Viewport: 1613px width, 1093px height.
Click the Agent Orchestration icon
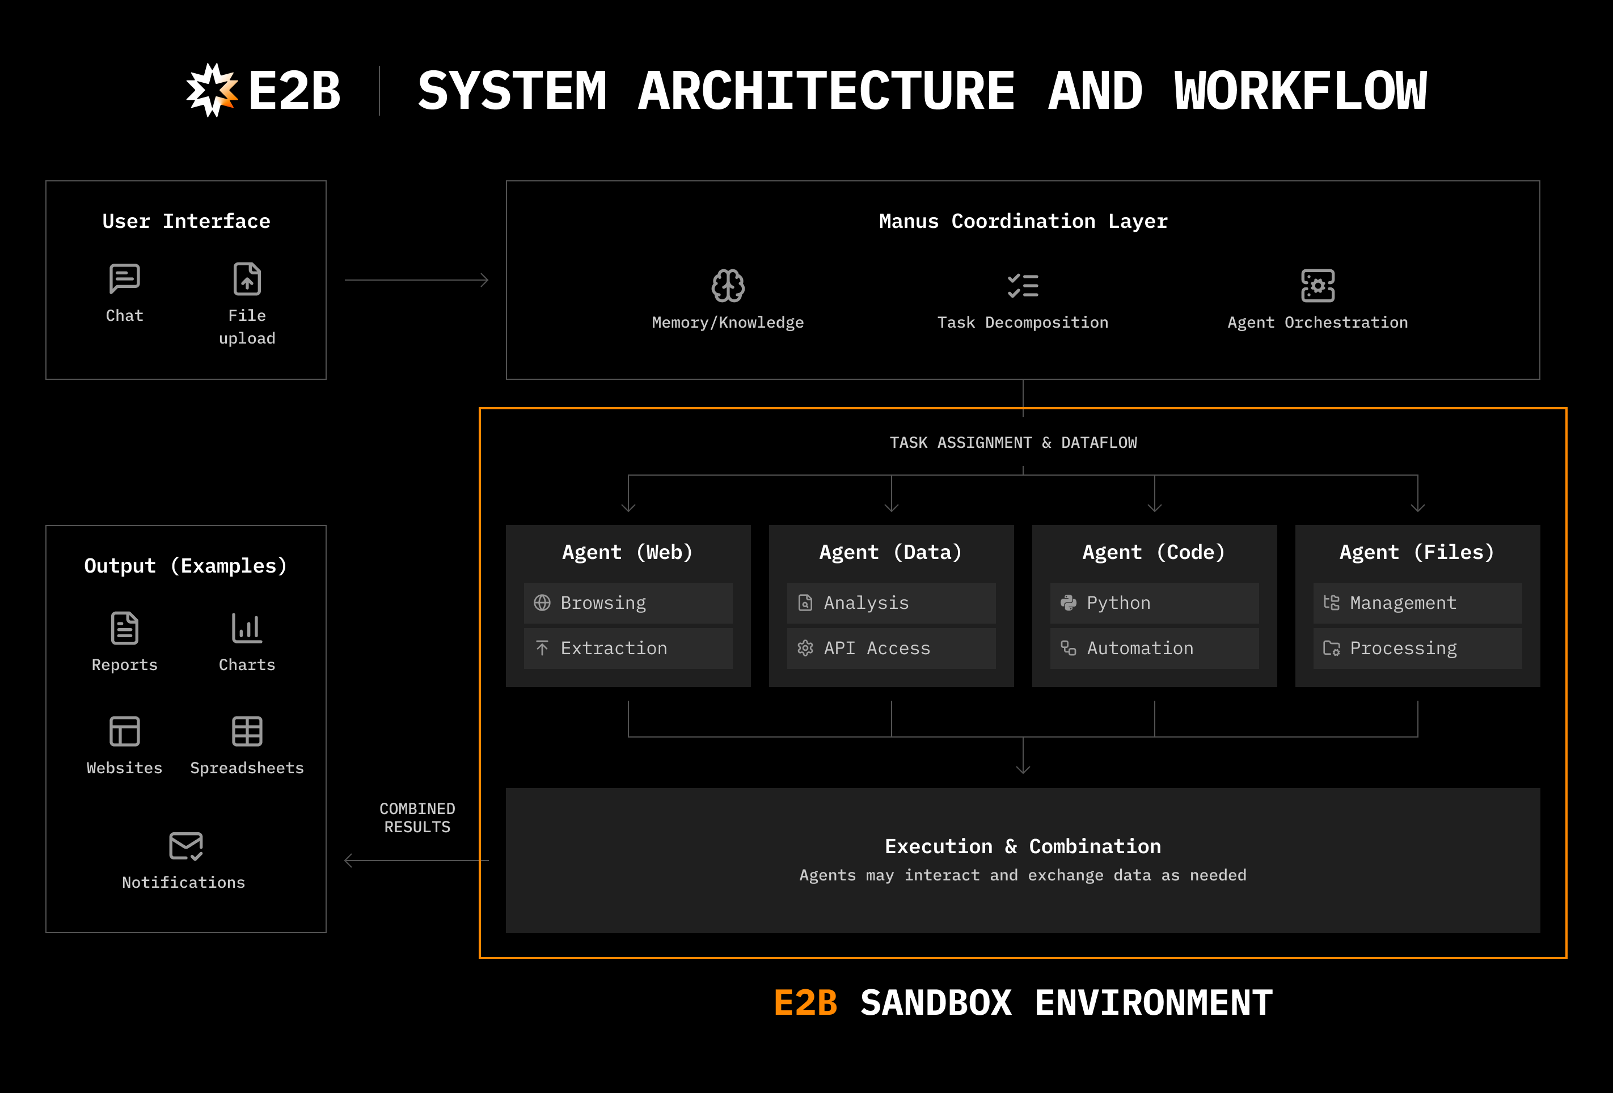coord(1316,286)
